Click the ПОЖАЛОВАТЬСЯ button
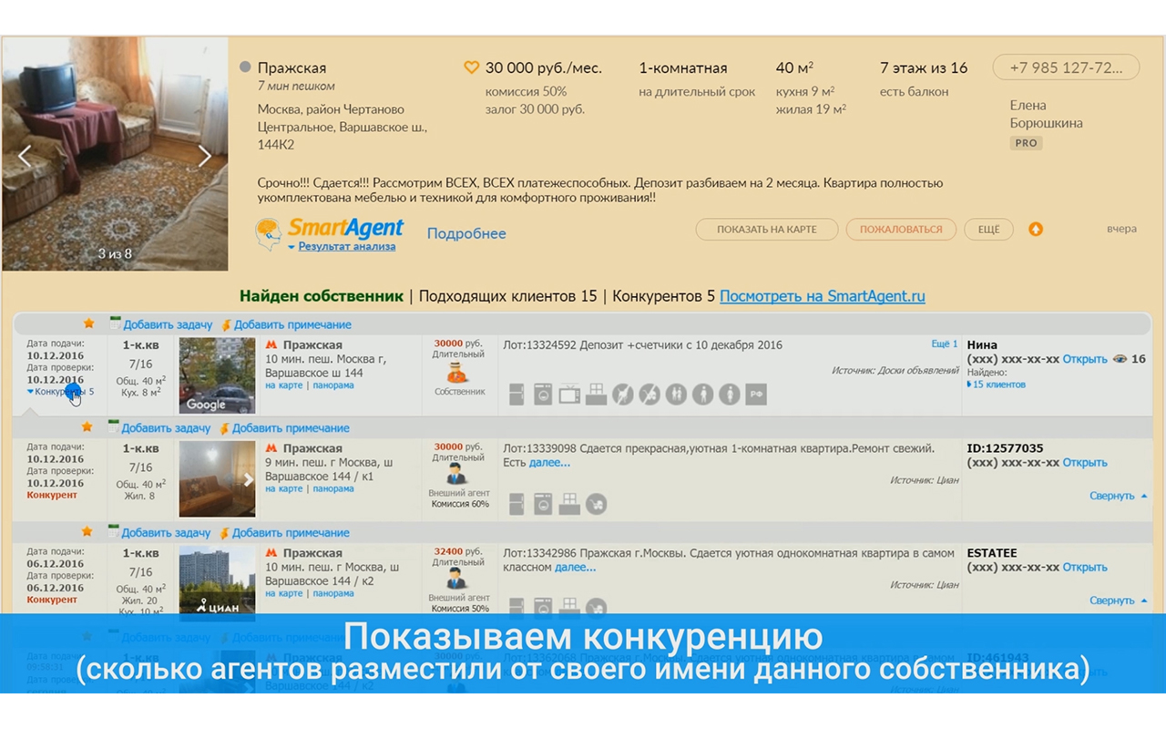Viewport: 1166px width, 729px height. [901, 229]
